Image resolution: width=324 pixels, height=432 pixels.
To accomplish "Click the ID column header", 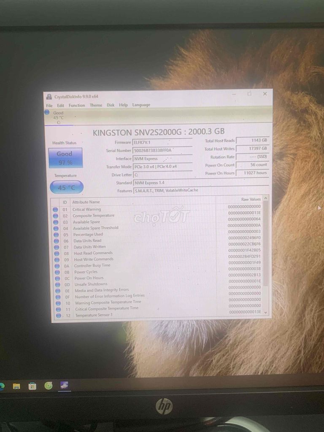I will [65, 202].
